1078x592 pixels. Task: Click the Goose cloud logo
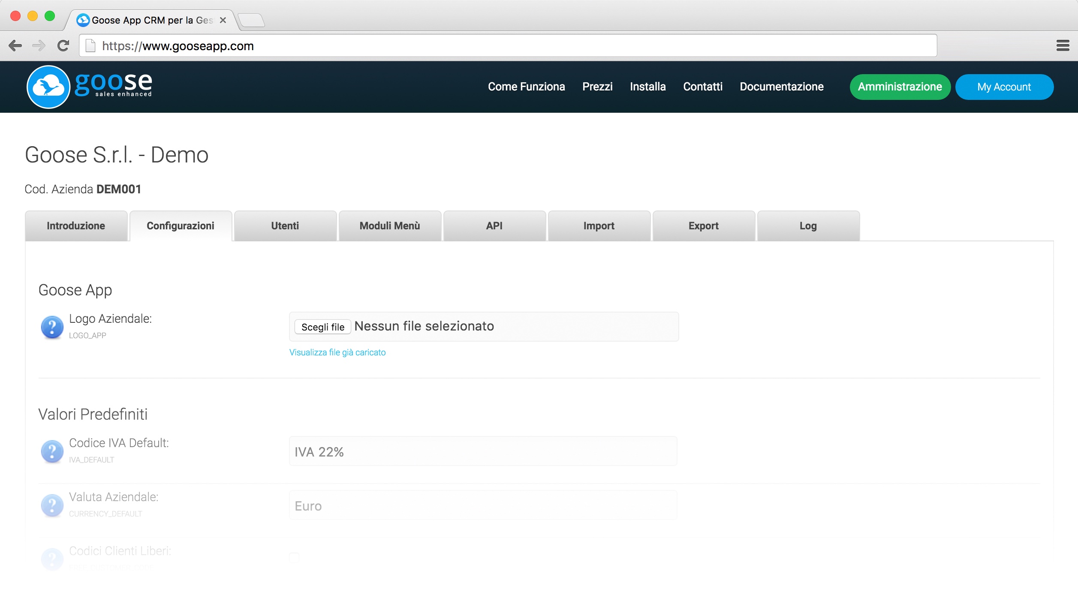48,87
